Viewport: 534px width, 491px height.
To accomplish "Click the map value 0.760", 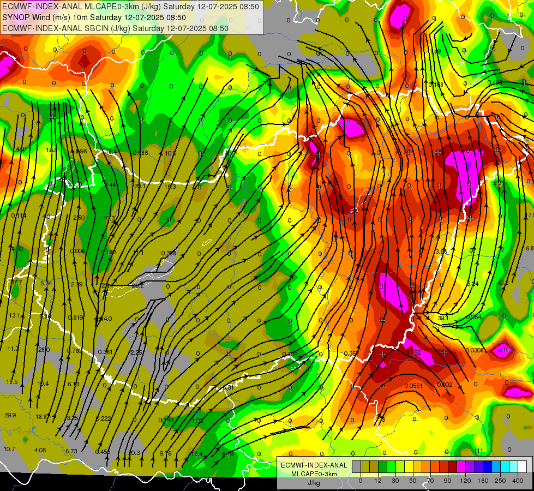I will pos(75,351).
